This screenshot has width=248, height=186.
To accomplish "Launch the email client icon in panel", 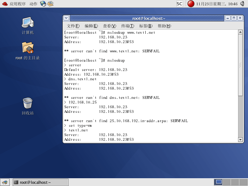I will pos(50,4).
